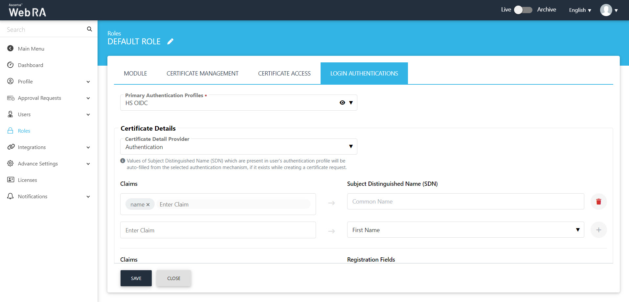Click the CLOSE button
Screen dimensions: 629x302
tap(173, 278)
